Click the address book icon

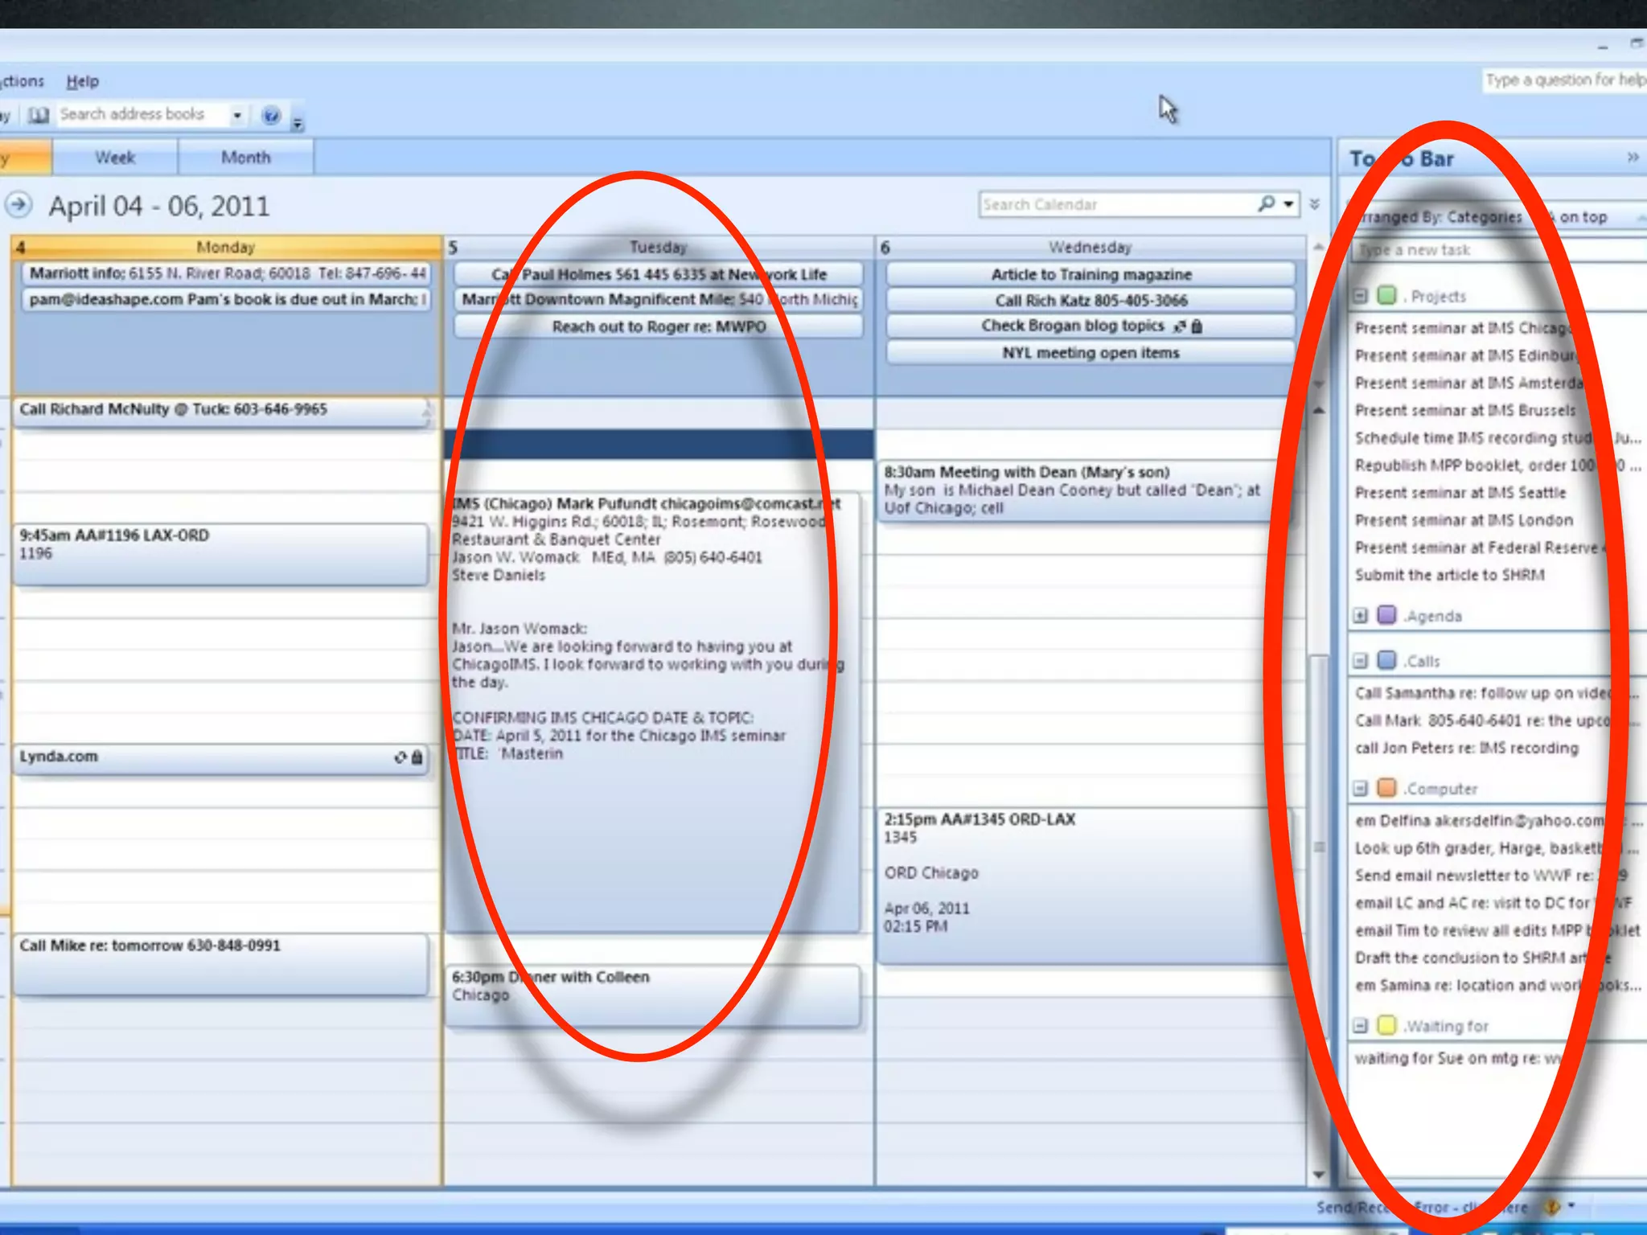38,115
